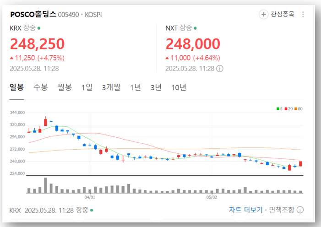Click the red 20-day average legend swatch
The width and height of the screenshot is (321, 227).
click(x=286, y=108)
